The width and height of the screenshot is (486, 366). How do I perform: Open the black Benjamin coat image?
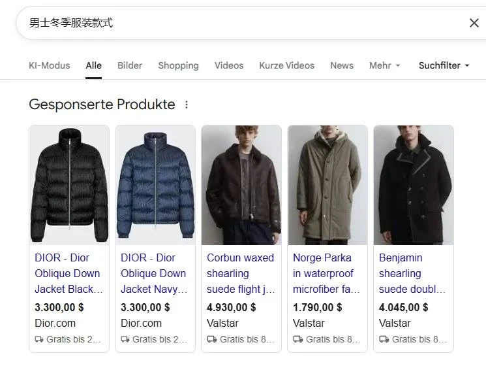[414, 185]
